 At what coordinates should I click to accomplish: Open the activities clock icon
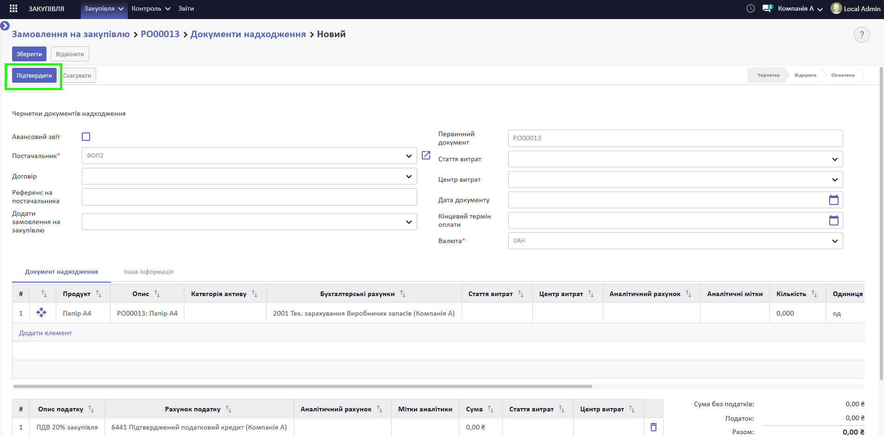[x=750, y=8]
